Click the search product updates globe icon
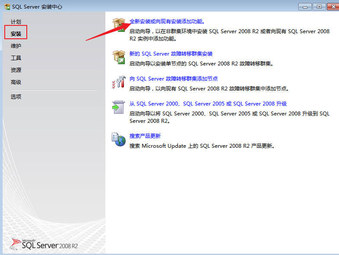The width and height of the screenshot is (339, 255). pos(118,139)
